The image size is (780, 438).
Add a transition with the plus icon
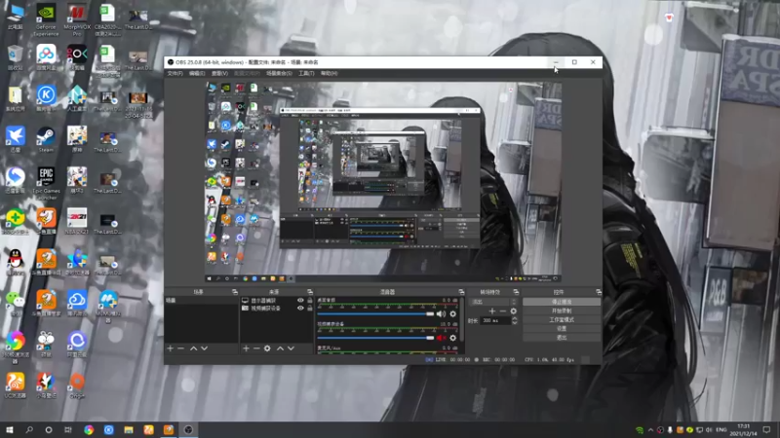(x=492, y=310)
